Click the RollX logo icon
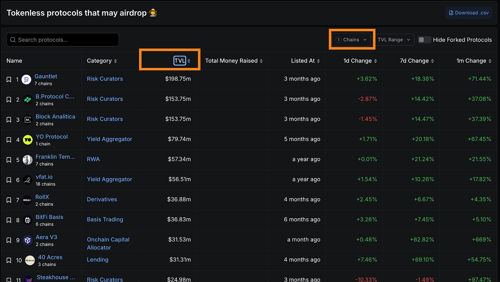The height and width of the screenshot is (282, 500). click(x=27, y=200)
